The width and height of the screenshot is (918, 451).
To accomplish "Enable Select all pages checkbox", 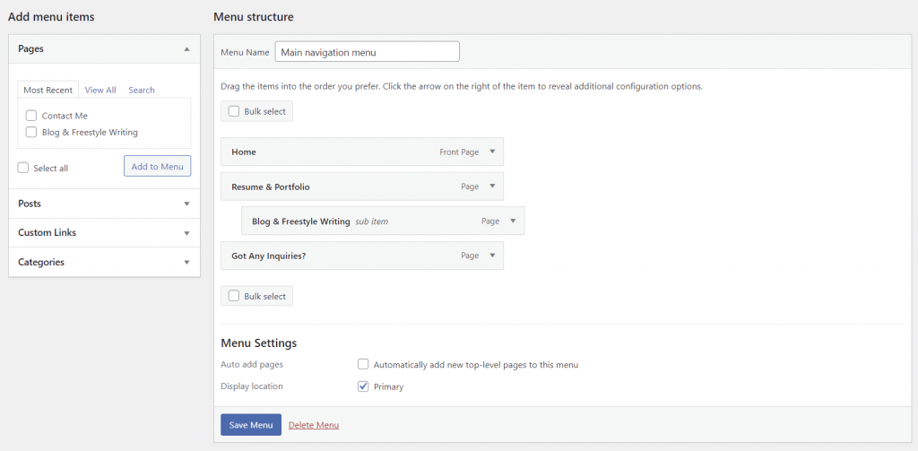I will 23,168.
